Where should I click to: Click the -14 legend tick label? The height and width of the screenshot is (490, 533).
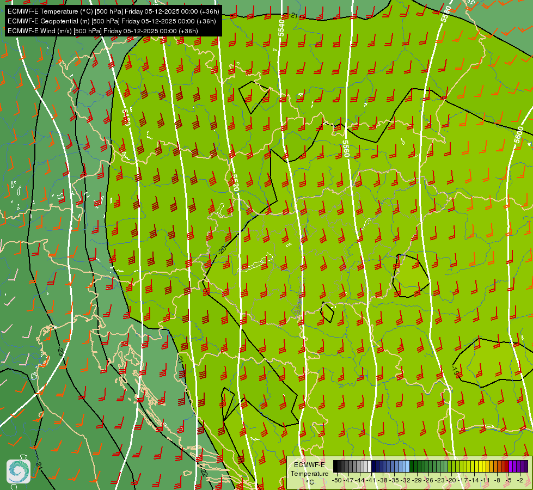[475, 480]
